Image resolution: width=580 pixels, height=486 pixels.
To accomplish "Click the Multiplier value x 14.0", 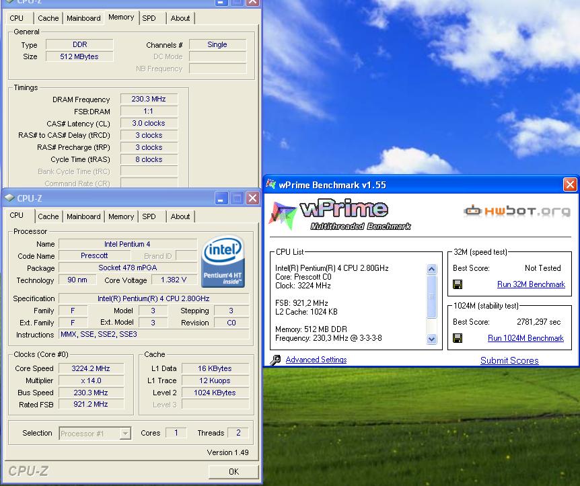I will pyautogui.click(x=91, y=380).
